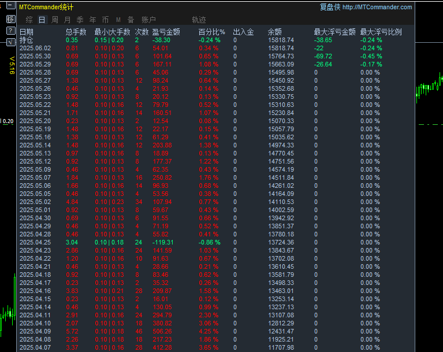Viewport: 443px width, 352px height.
Task: Click the 2025.05.21 date cell
Action: pyautogui.click(x=35, y=113)
